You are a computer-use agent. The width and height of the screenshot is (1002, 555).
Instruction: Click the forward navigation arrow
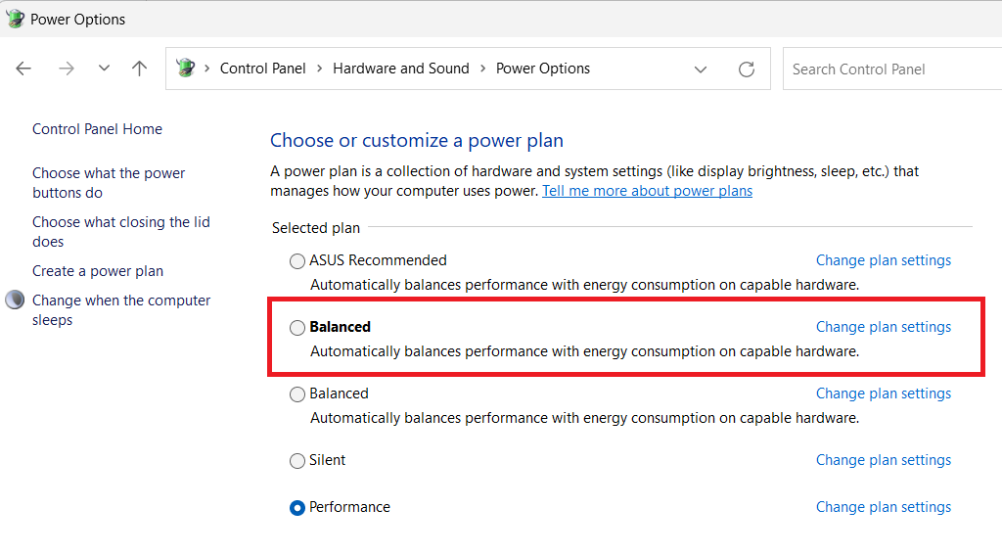pos(67,69)
